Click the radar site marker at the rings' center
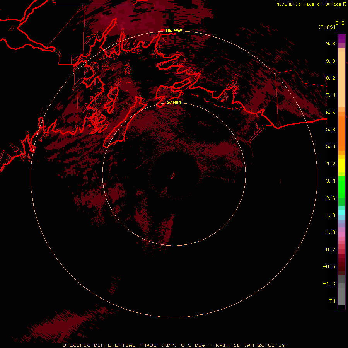This screenshot has height=348, width=348. pos(173,176)
